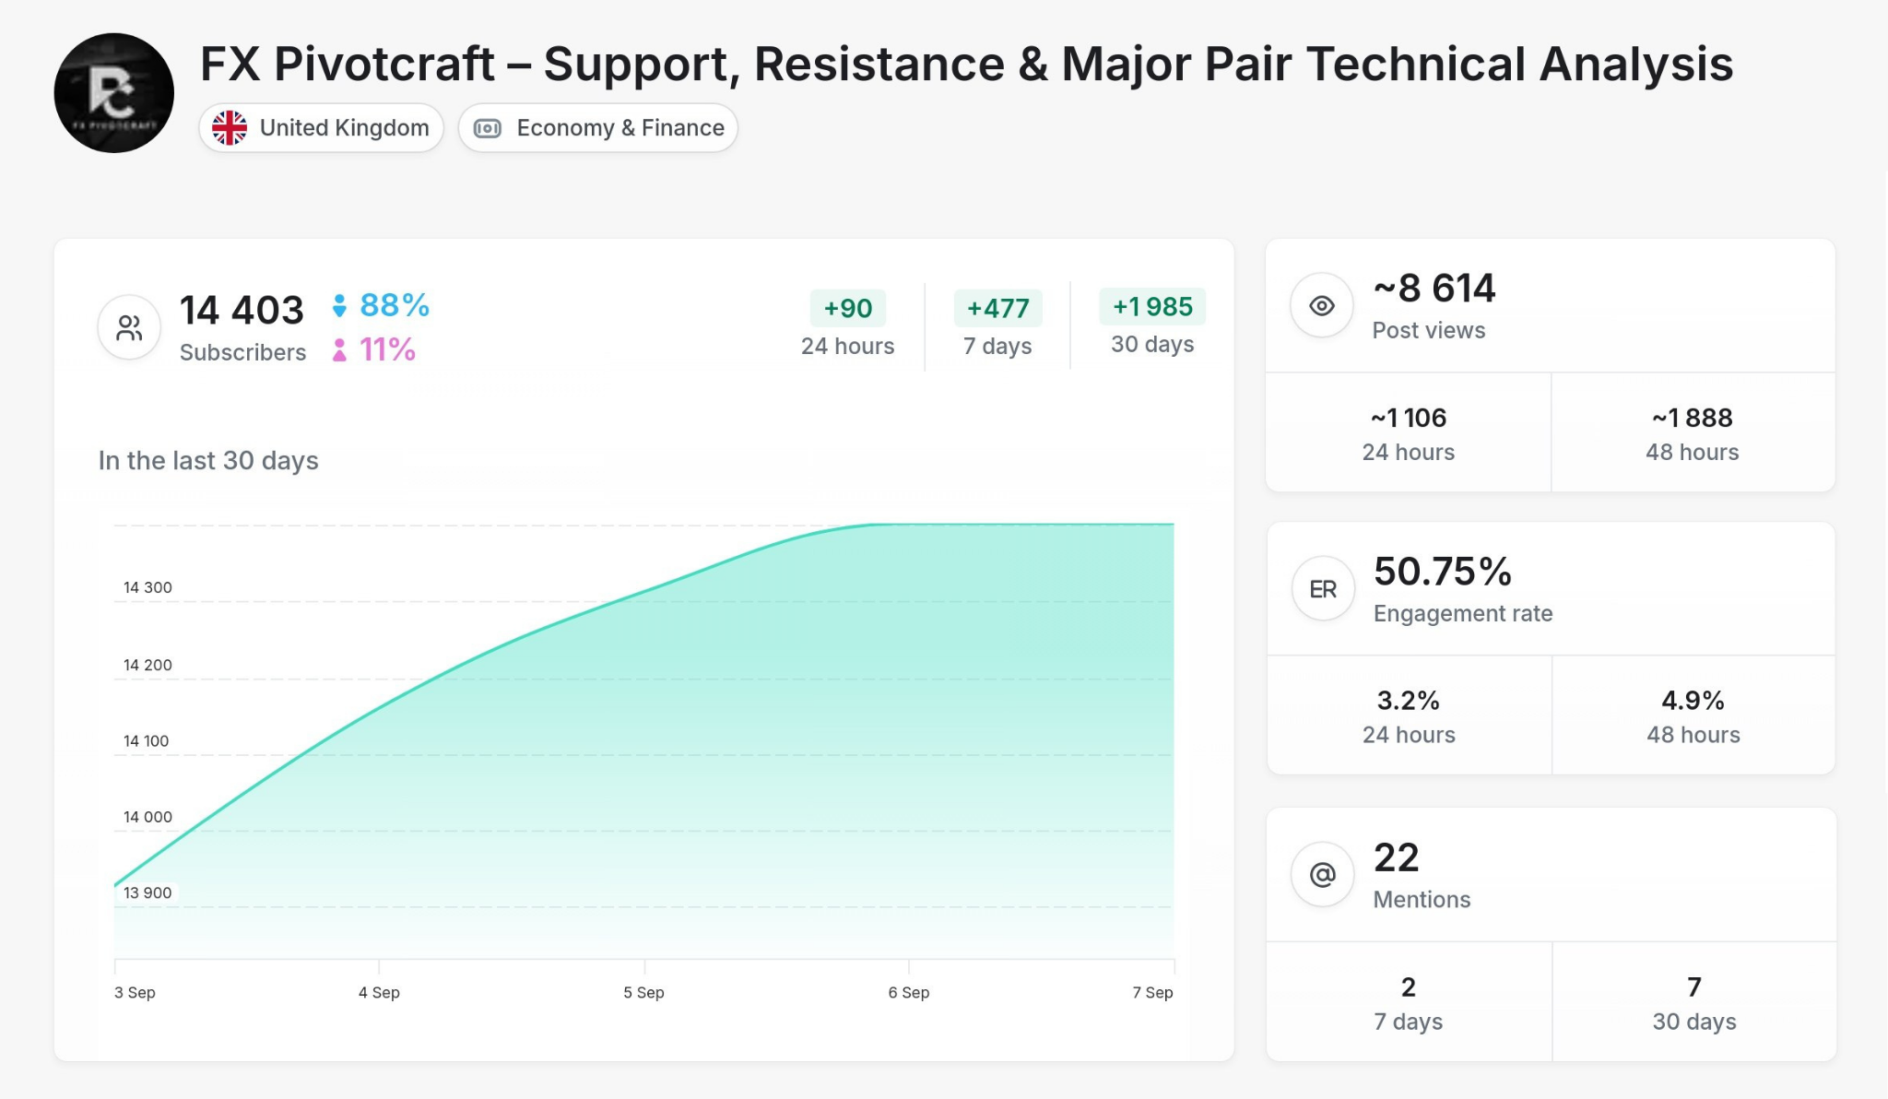Click the FX Pivotcraft channel avatar
Image resolution: width=1888 pixels, height=1099 pixels.
pyautogui.click(x=114, y=93)
